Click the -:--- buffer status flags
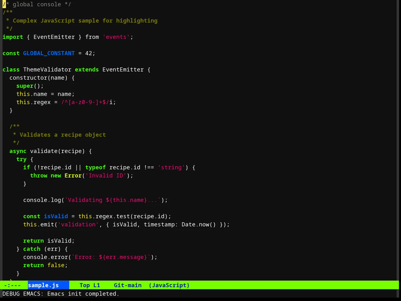The image size is (401, 301). pos(12,285)
